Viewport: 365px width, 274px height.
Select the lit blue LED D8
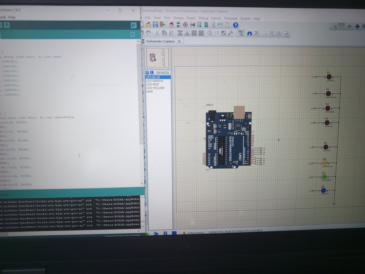click(324, 191)
